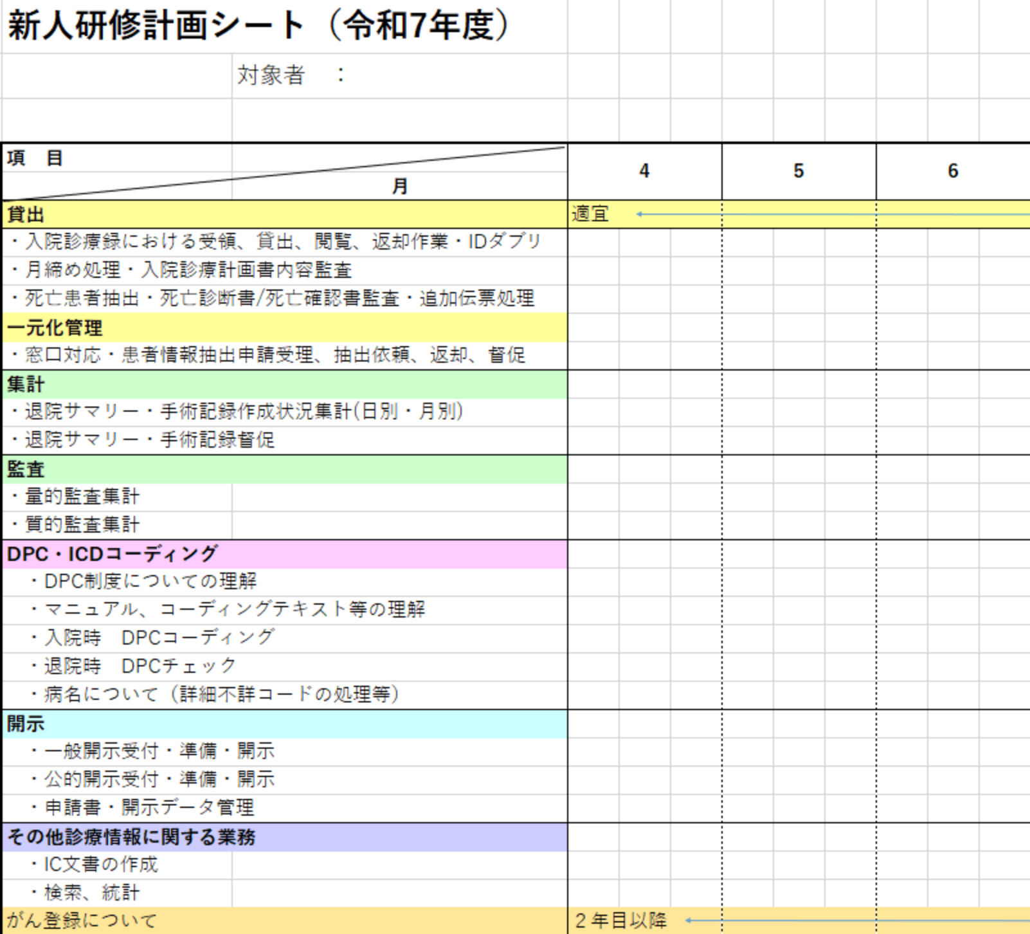Click the ２年目以降 cell
Screen dimensions: 1030x934
[x=620, y=921]
